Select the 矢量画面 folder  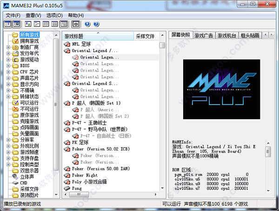pyautogui.click(x=29, y=134)
